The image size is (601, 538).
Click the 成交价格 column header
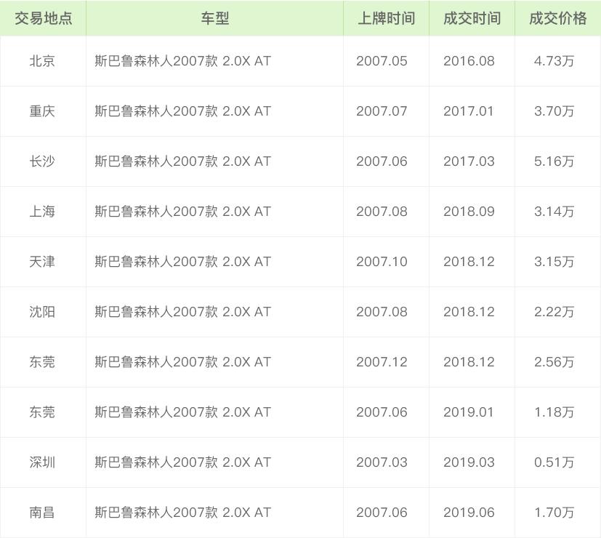click(x=557, y=18)
